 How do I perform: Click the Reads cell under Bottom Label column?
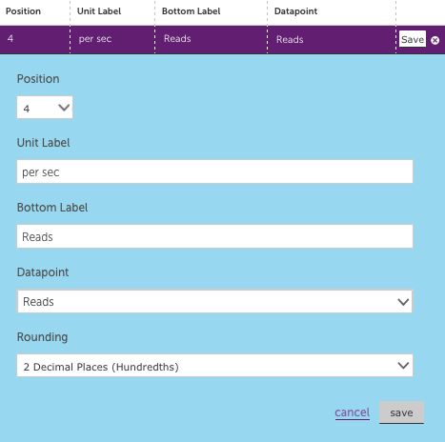(177, 39)
